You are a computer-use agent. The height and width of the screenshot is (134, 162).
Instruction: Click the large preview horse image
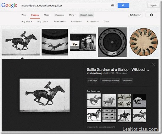point(45,95)
